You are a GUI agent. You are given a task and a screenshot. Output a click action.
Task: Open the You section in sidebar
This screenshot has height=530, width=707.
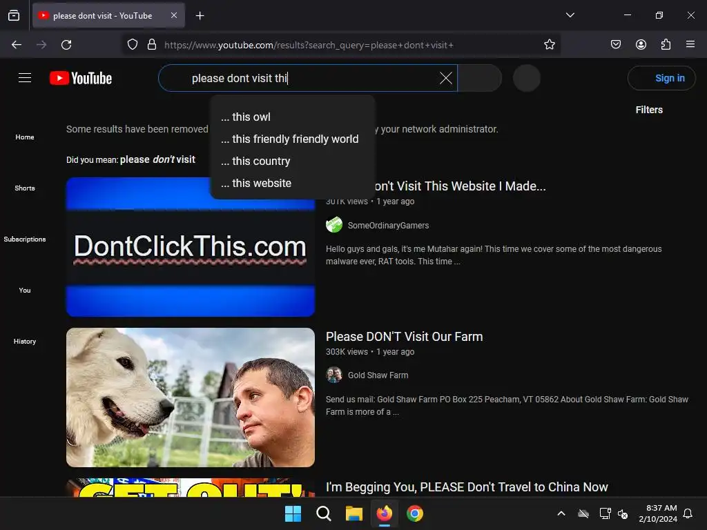[25, 291]
